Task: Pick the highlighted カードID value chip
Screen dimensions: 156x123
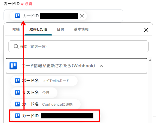Action: 54,116
